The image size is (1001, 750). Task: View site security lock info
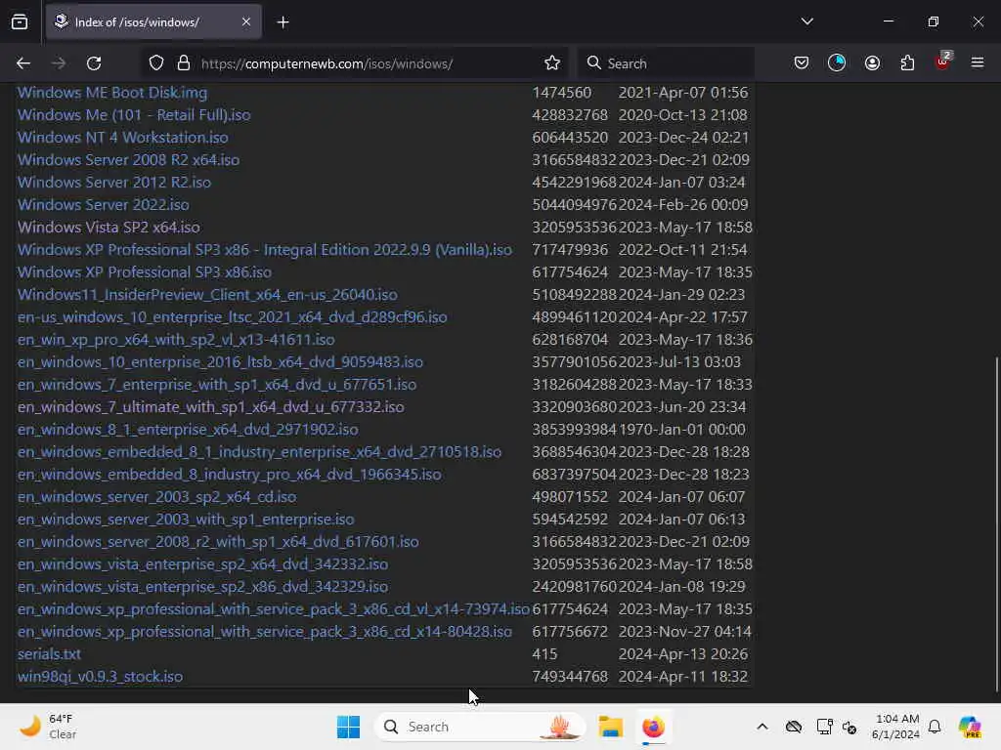184,63
